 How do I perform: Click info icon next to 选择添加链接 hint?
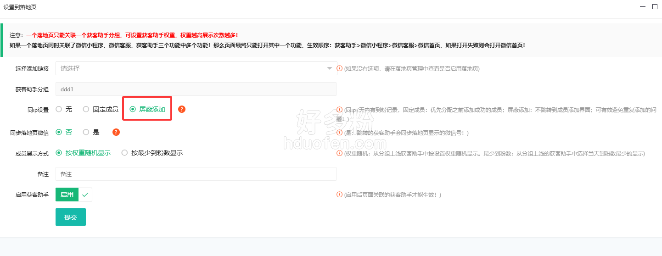[x=340, y=68]
